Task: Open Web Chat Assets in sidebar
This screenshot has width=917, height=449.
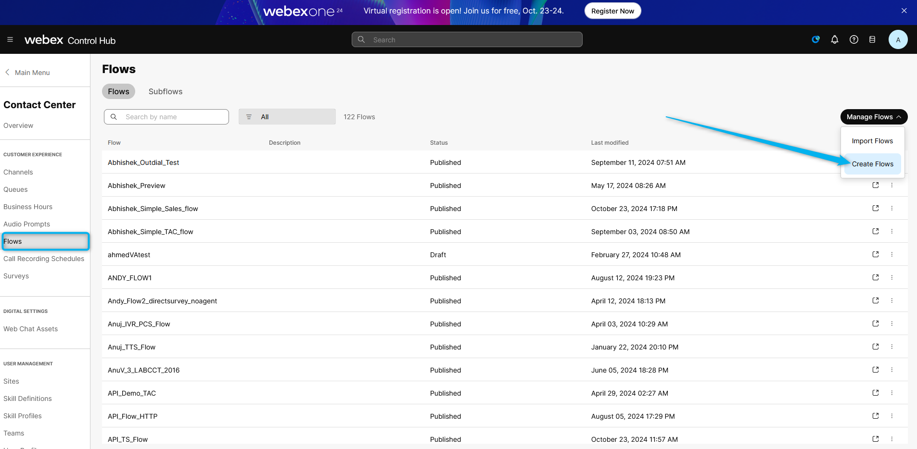Action: pos(30,329)
